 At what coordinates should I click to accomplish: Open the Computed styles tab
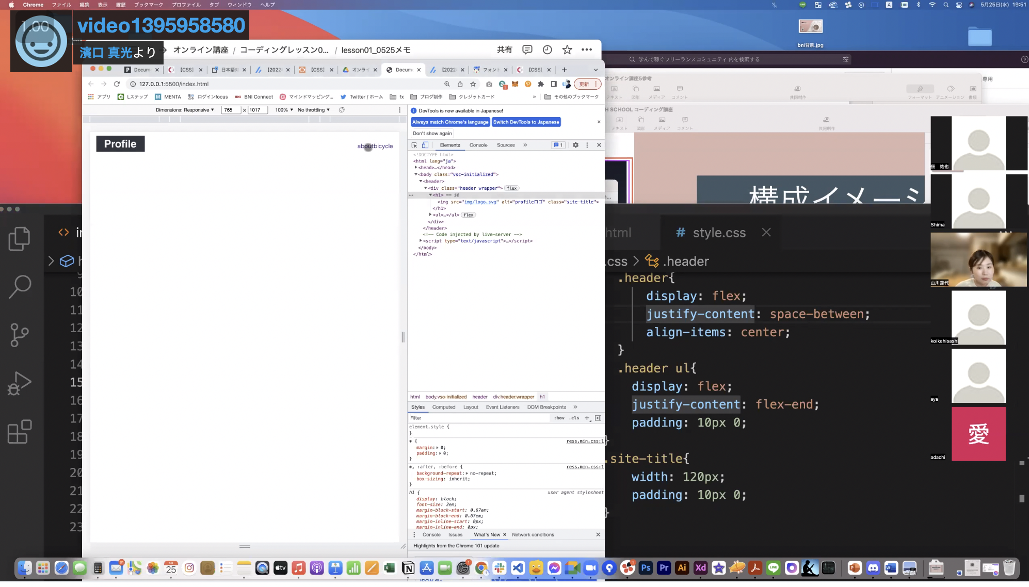pos(444,407)
